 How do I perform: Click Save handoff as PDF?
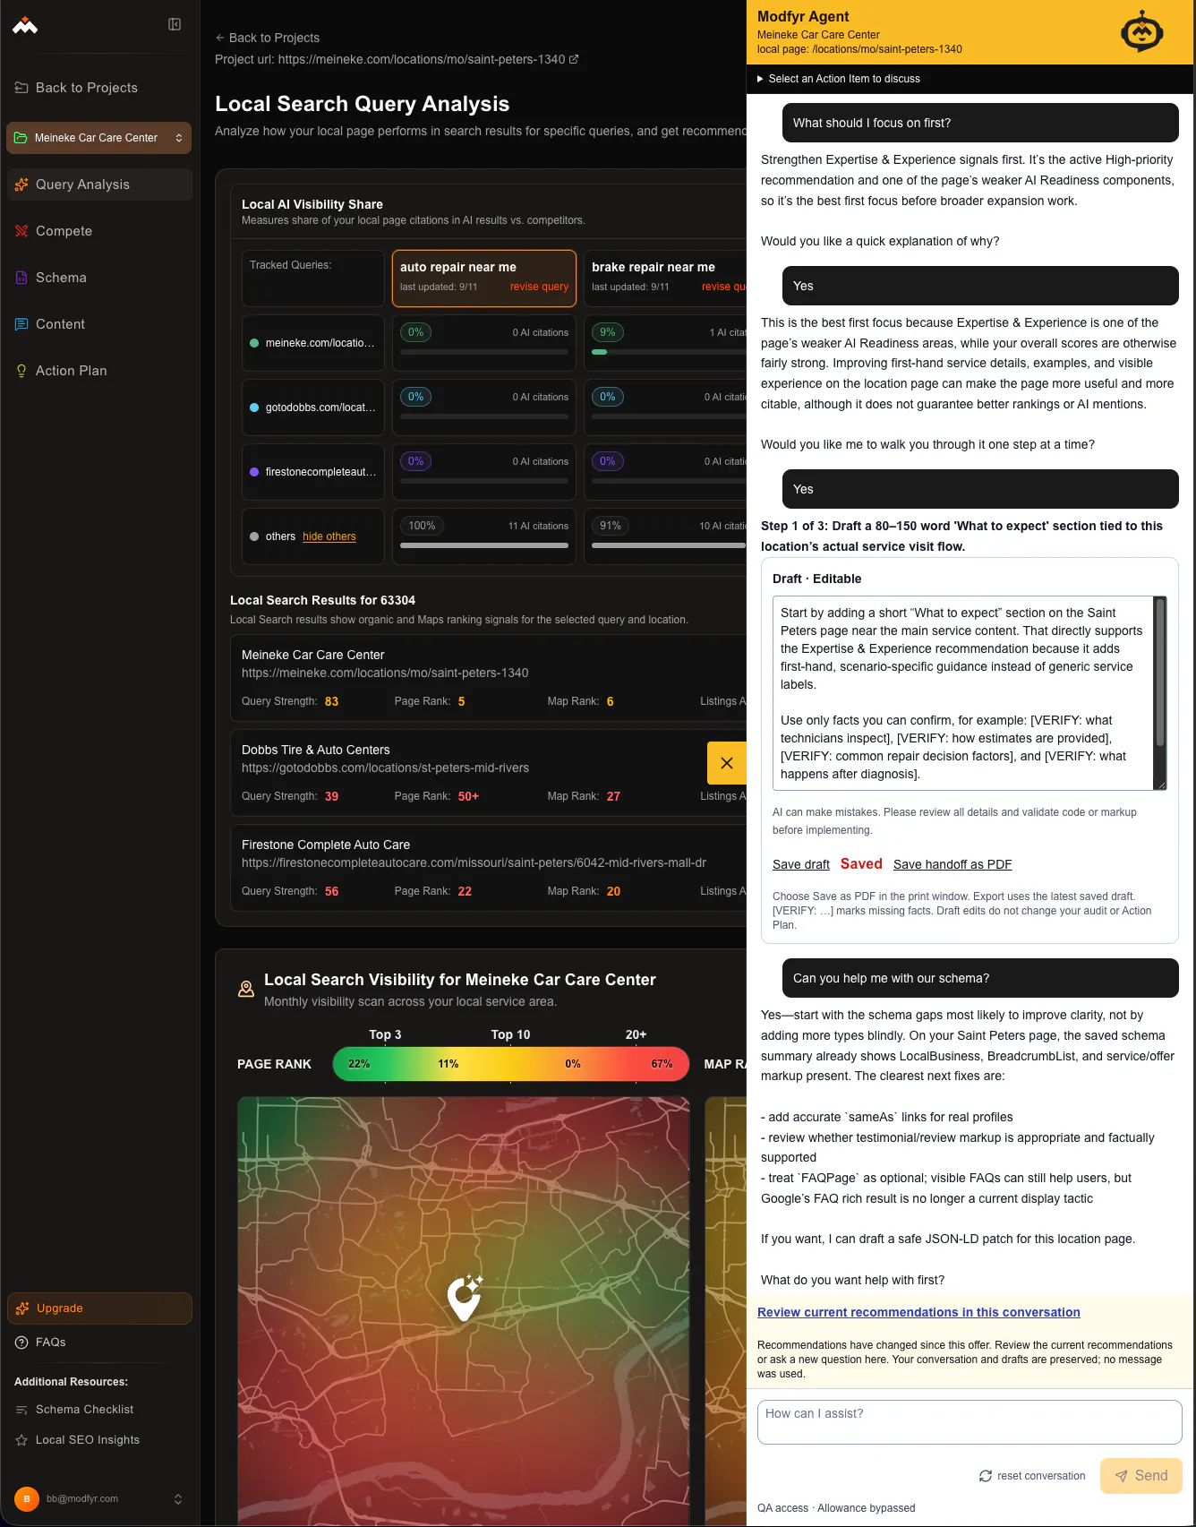(953, 864)
